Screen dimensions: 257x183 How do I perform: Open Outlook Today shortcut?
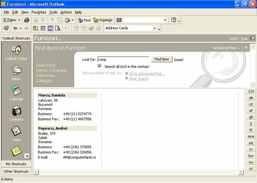pos(16,53)
